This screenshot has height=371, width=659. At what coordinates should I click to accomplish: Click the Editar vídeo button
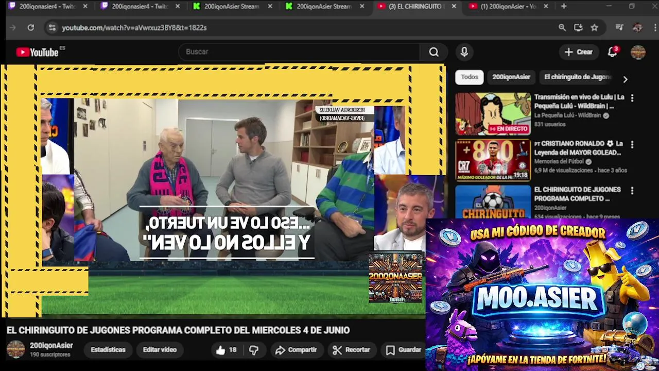coord(160,350)
